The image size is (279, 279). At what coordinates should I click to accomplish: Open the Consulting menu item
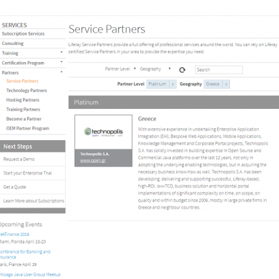pos(13,43)
